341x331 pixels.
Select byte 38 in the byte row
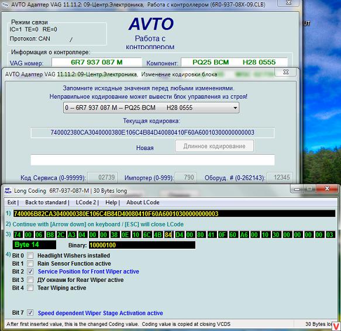[115, 235]
